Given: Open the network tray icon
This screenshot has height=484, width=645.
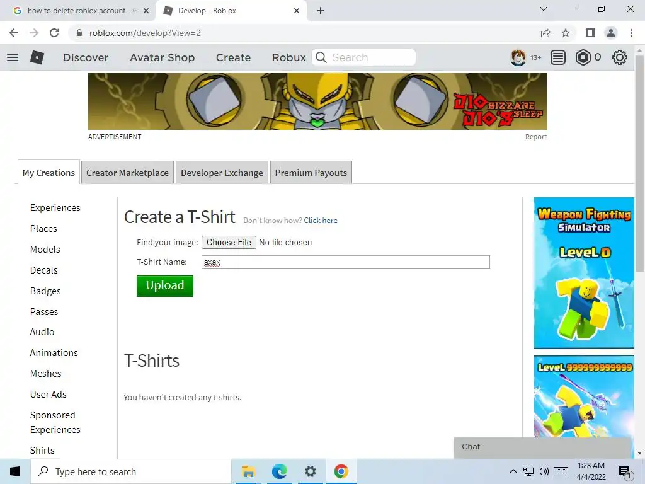Looking at the screenshot, I should 528,471.
